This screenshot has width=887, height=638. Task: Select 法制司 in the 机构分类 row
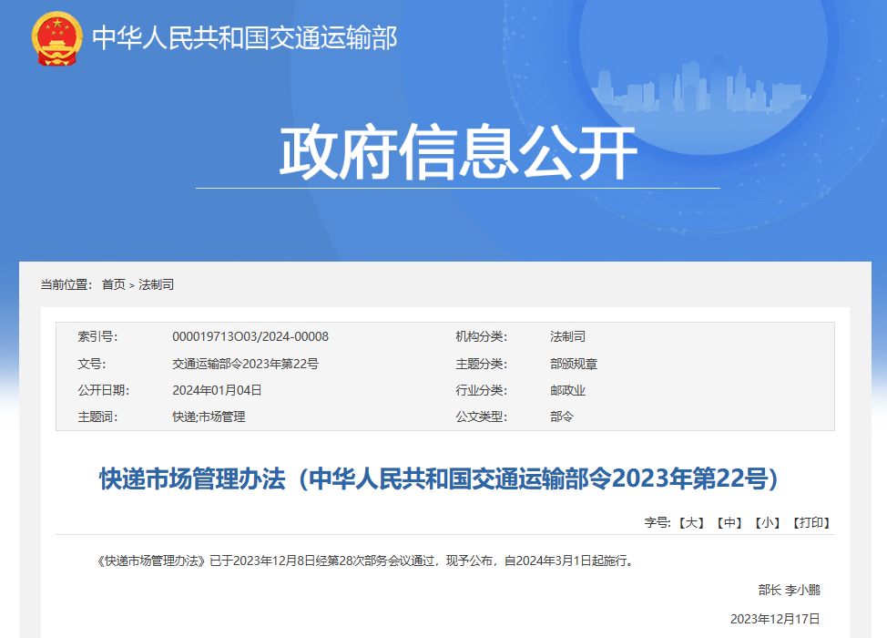567,337
